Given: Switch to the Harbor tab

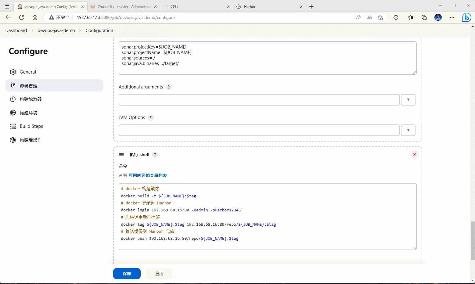Looking at the screenshot, I should tap(269, 7).
